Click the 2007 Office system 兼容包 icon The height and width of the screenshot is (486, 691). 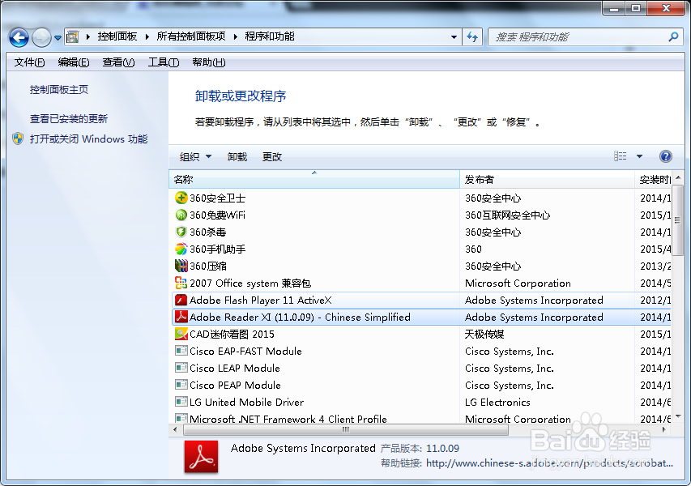point(181,283)
